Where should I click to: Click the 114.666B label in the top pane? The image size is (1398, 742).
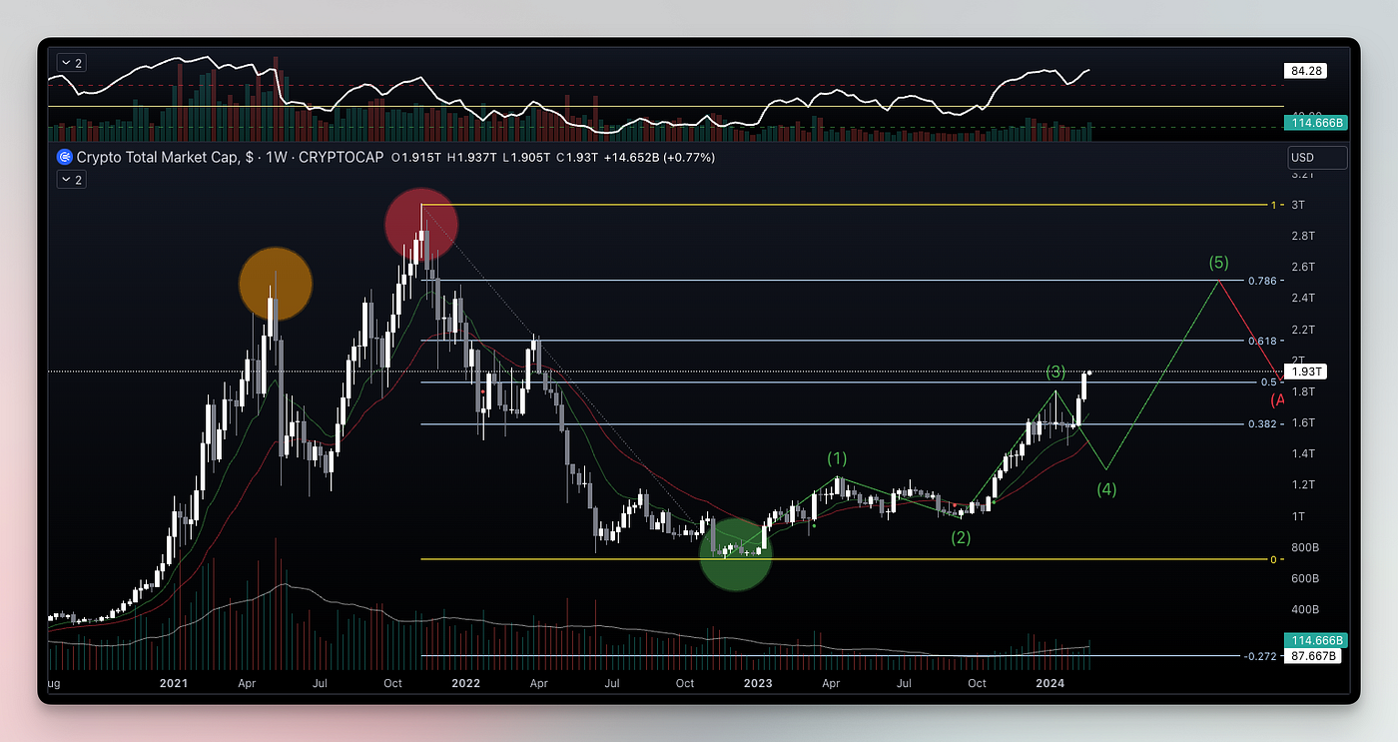point(1314,125)
